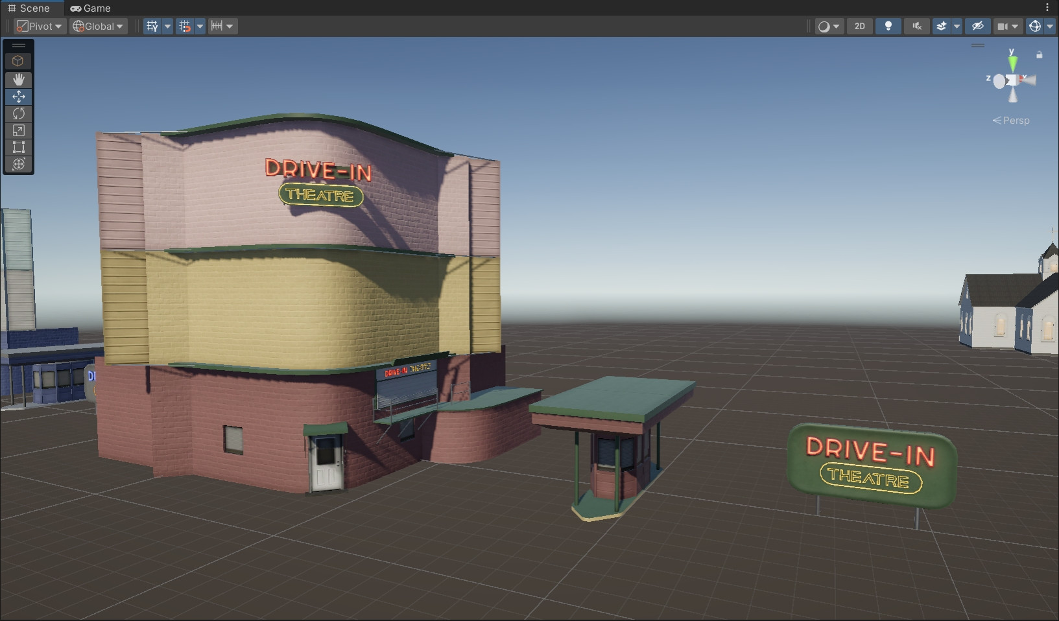Toggle scene lighting bulb button
The image size is (1059, 621).
(x=888, y=26)
